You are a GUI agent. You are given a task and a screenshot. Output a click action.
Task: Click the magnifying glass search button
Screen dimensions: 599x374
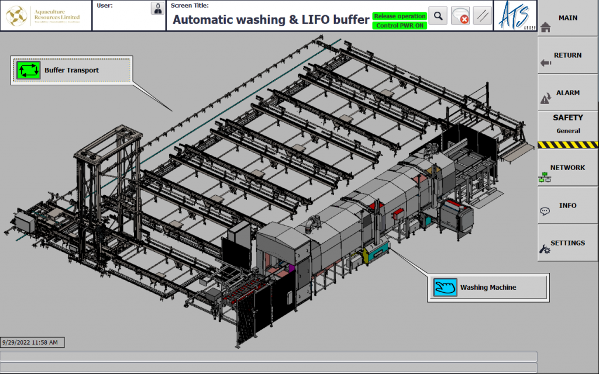pos(438,16)
